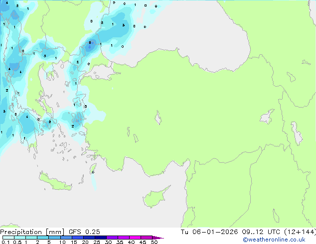Click the "30" legend scale label
316x244 pixels.
click(108, 242)
